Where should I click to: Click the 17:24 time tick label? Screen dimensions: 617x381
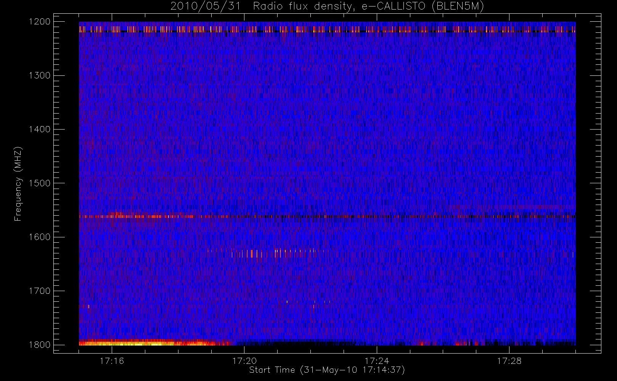[377, 361]
